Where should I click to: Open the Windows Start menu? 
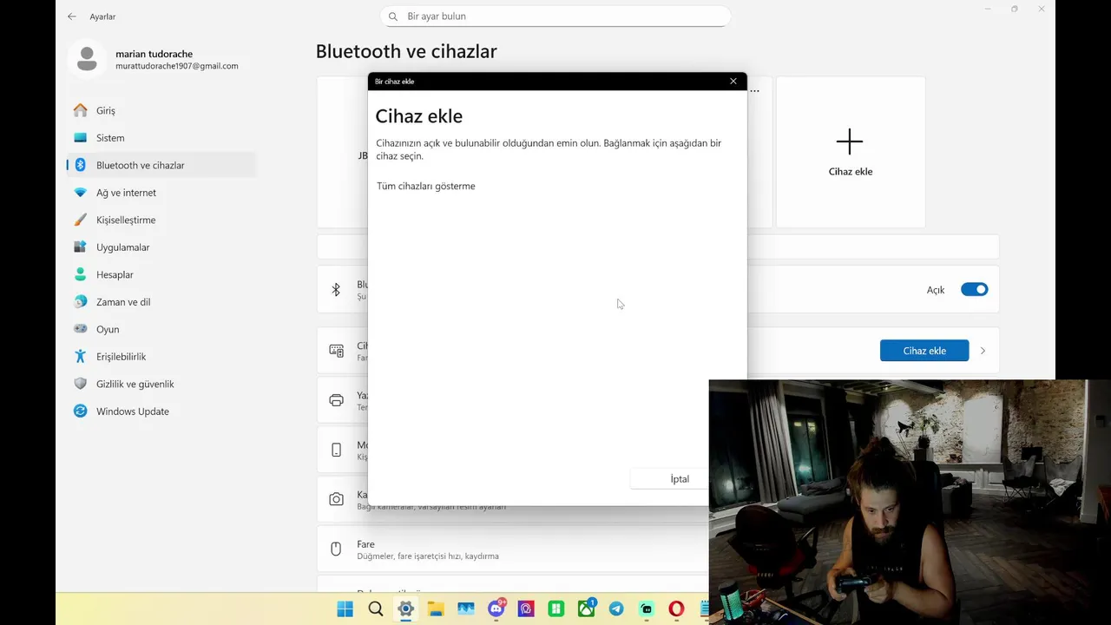tap(345, 609)
